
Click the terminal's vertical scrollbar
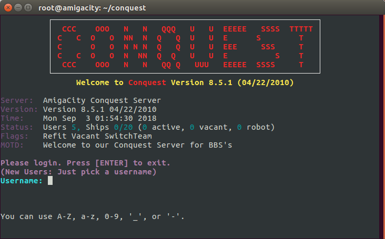pyautogui.click(x=382, y=127)
